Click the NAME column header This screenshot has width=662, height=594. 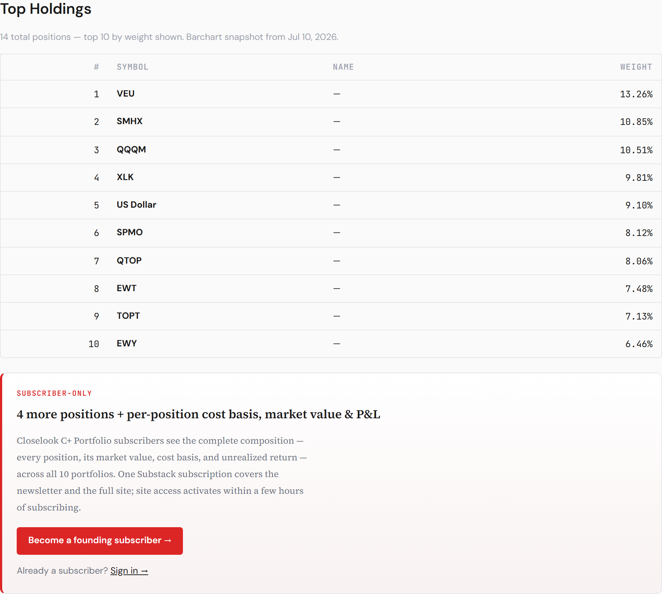(343, 67)
